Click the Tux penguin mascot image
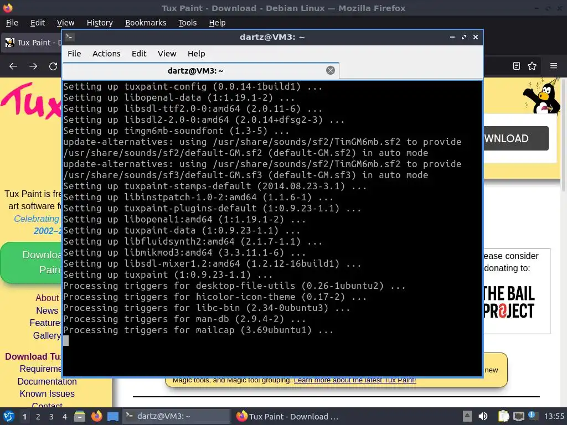This screenshot has width=567, height=425. pos(540,97)
